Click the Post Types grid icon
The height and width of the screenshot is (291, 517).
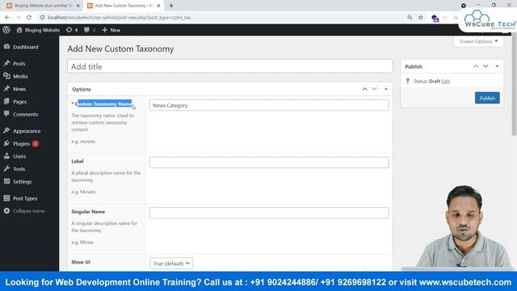coord(6,198)
